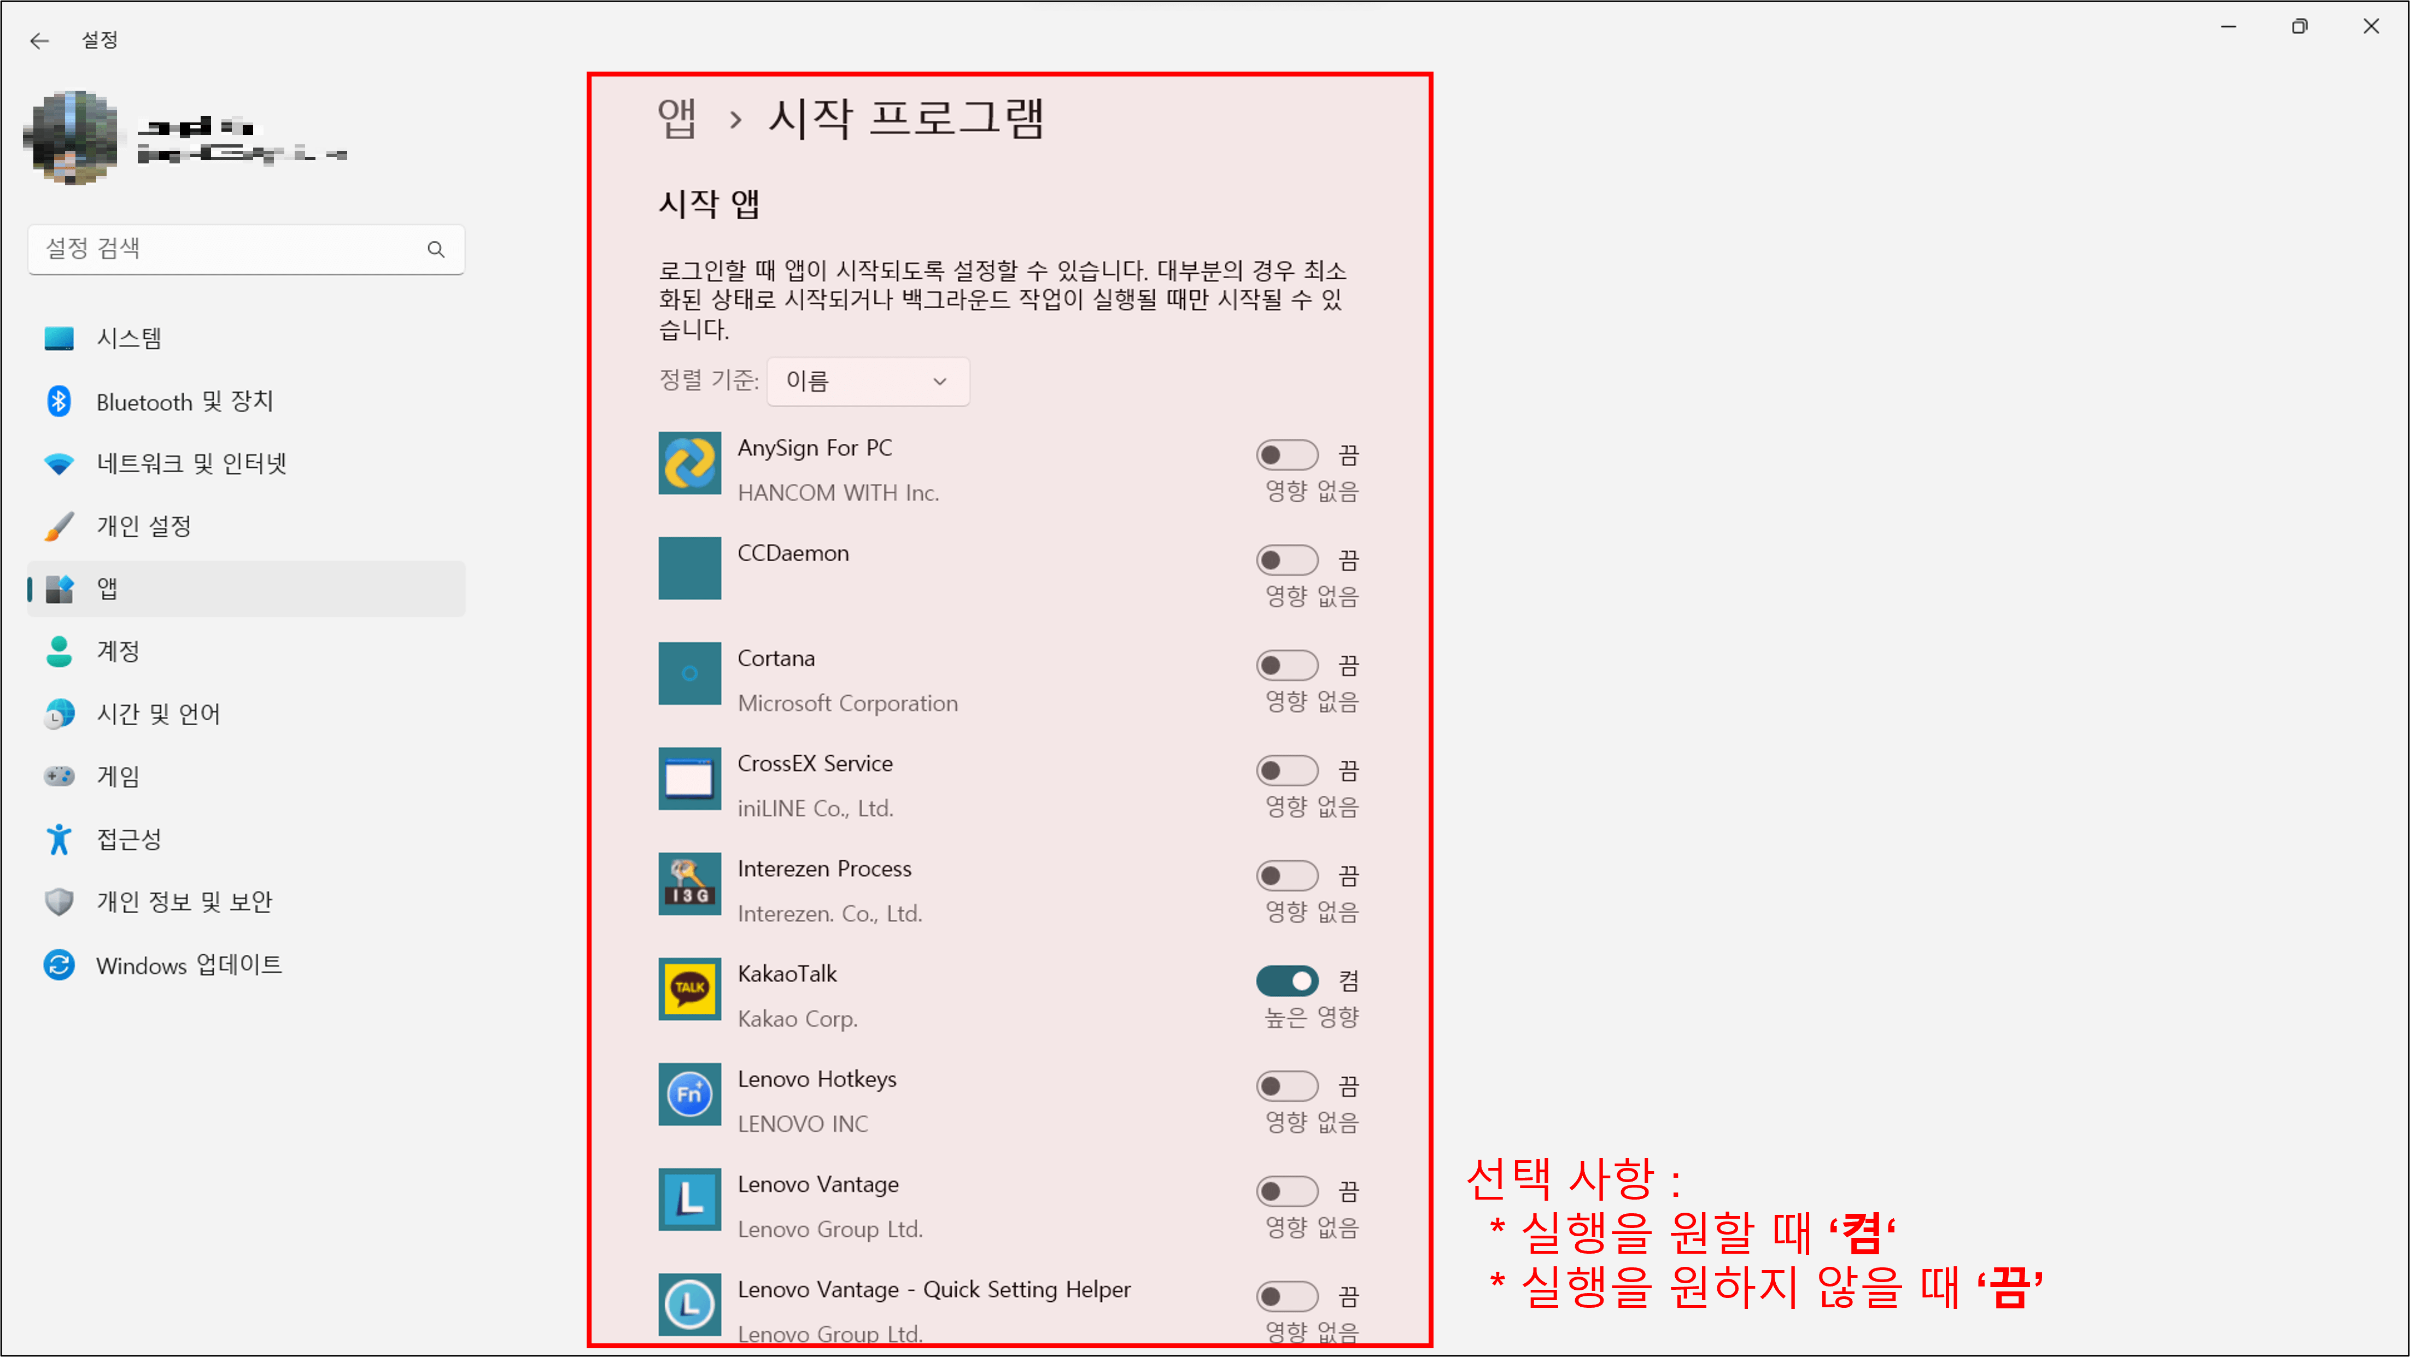Click the Interezen Process name text
Screen dimensions: 2410x1357
824,869
